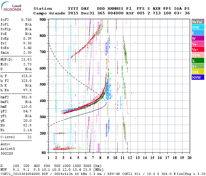Click the hmE value 110.0
206x176 pixels.
pyautogui.click(x=26, y=107)
